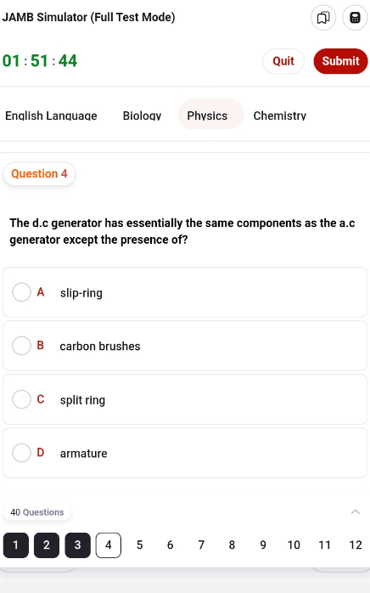Jump to question 5
The height and width of the screenshot is (593, 370).
click(139, 545)
